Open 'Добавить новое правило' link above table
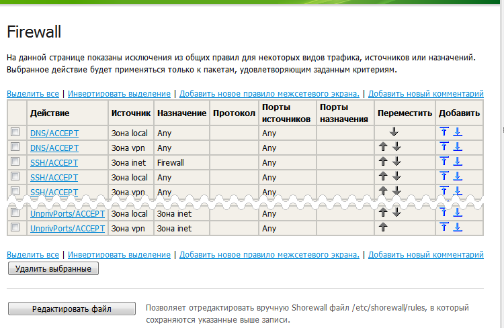This screenshot has width=504, height=328. [269, 94]
